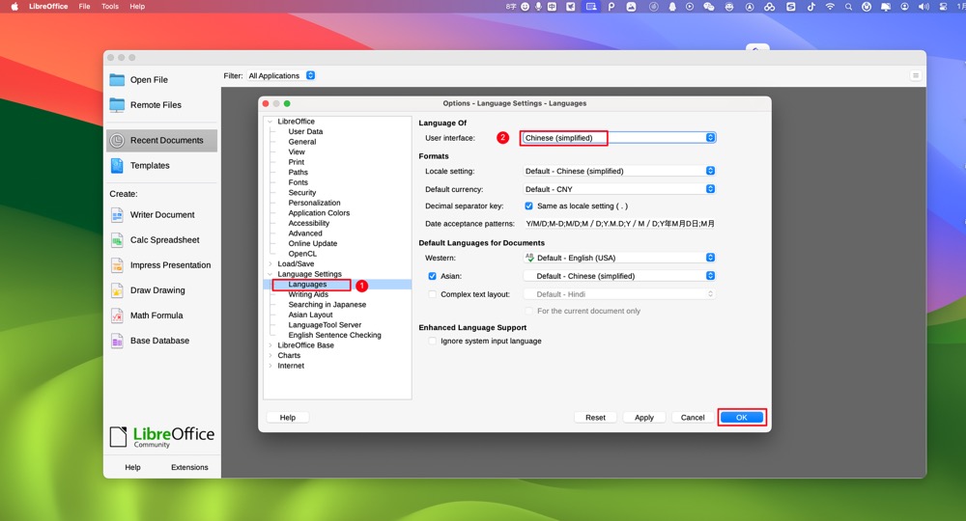Select Writing Aids in options tree
This screenshot has height=521, width=966.
coord(308,294)
